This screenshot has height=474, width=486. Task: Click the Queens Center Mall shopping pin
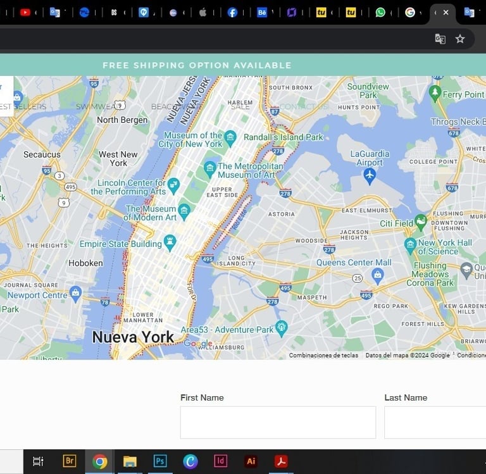click(378, 276)
